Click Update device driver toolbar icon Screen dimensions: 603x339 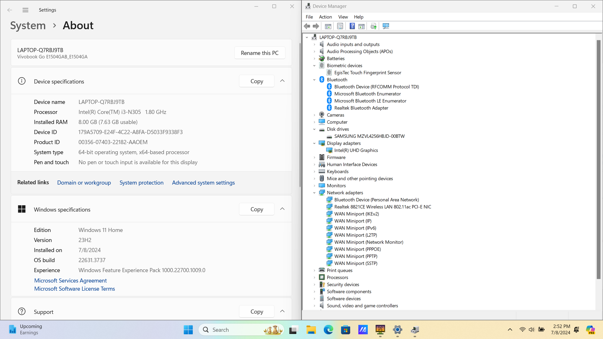[x=373, y=26]
